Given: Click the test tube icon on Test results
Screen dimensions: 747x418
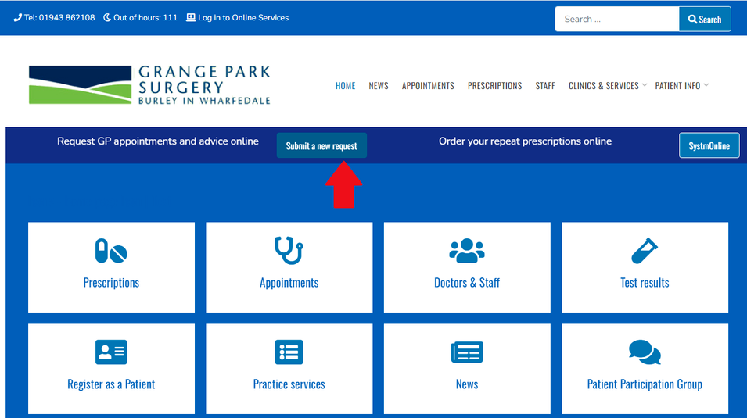Looking at the screenshot, I should [x=645, y=251].
